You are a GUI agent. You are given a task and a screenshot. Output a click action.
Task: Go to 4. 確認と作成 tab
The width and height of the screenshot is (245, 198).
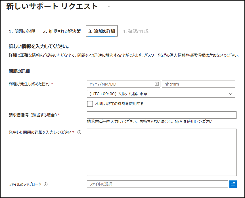(135, 31)
